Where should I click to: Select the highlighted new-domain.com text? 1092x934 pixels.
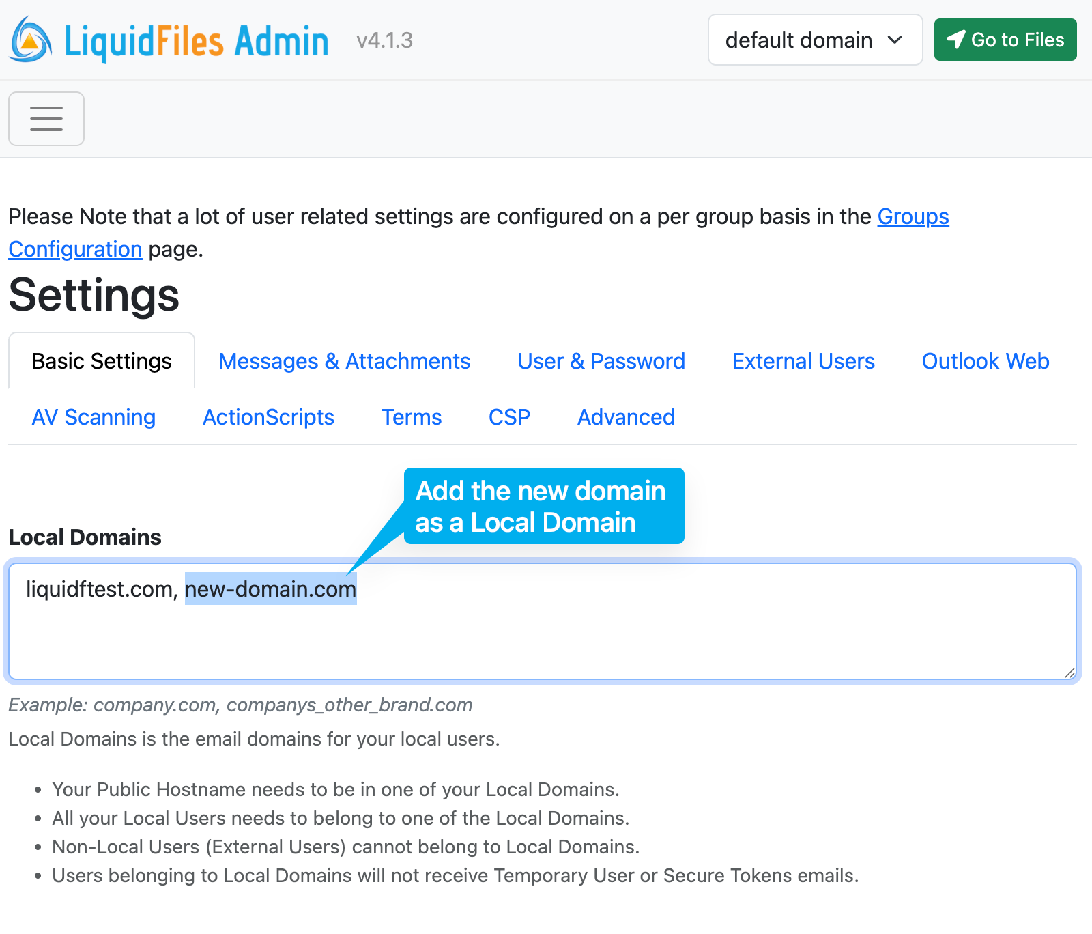[270, 589]
